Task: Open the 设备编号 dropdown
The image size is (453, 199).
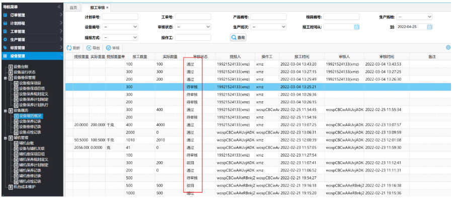Action: pyautogui.click(x=120, y=27)
